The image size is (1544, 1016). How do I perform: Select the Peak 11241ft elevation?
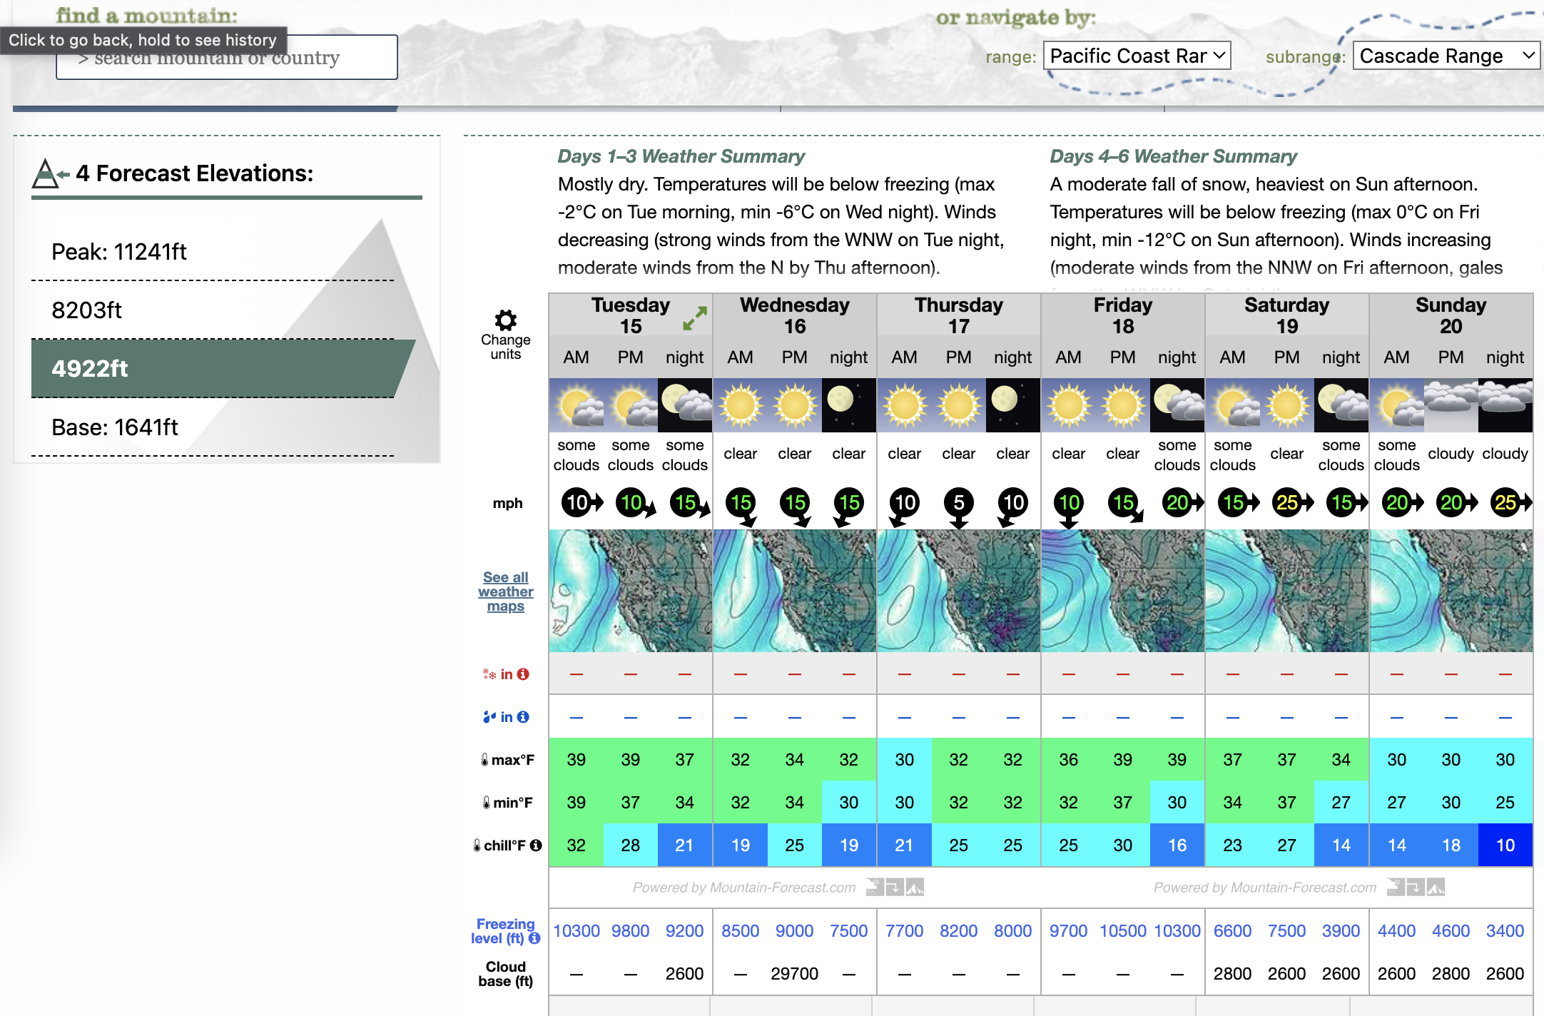click(119, 252)
